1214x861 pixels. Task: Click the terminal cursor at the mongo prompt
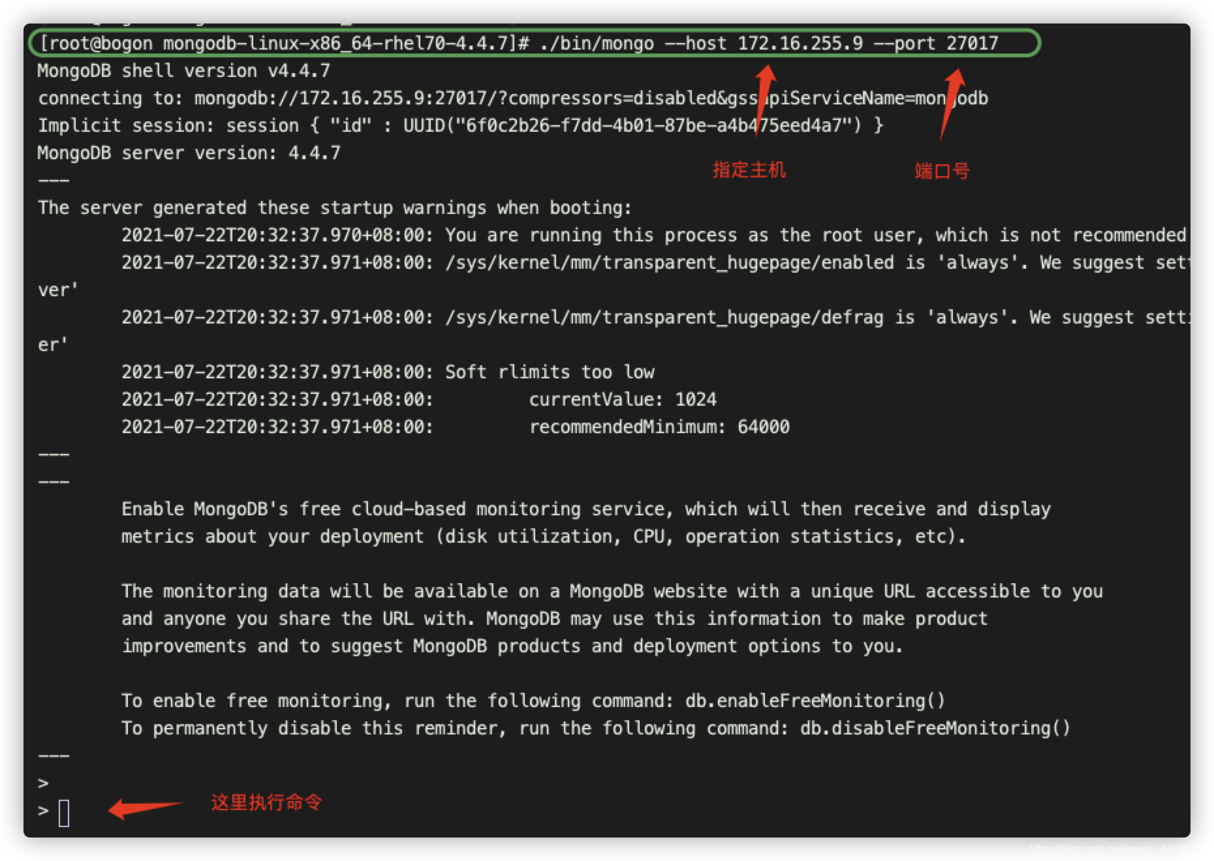64,813
